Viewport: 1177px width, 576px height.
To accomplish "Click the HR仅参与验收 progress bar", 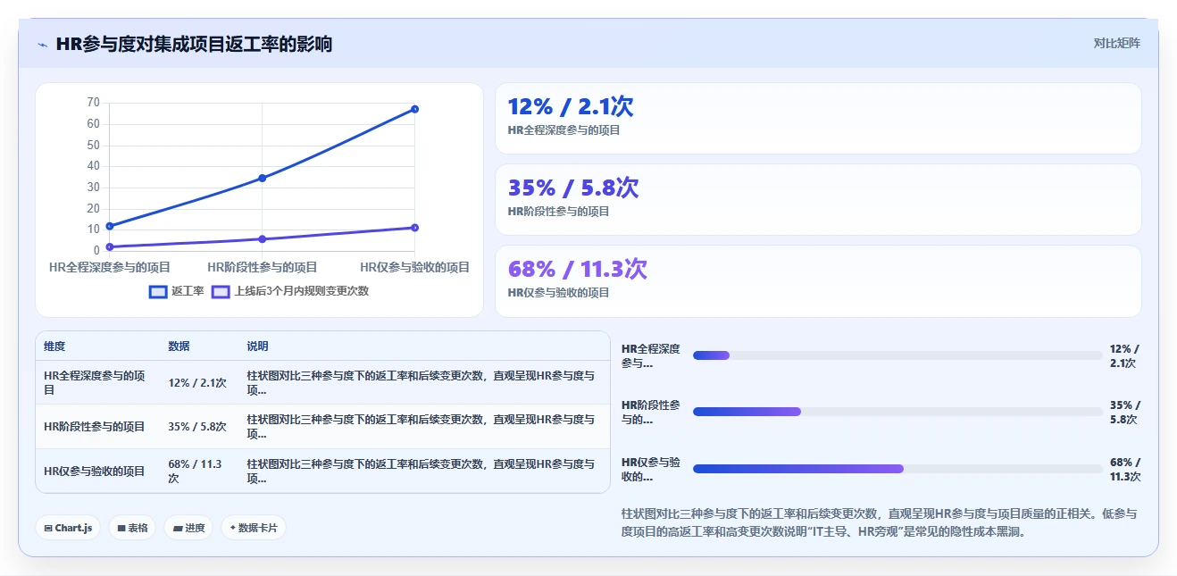I will (x=897, y=469).
